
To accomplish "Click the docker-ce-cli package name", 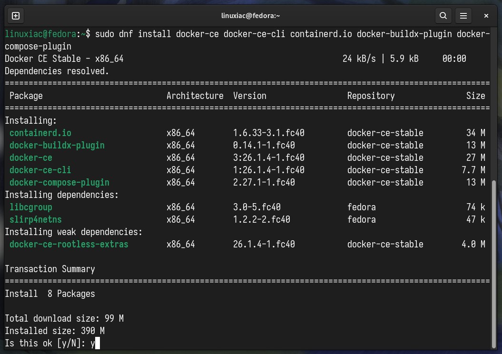I will (x=40, y=170).
